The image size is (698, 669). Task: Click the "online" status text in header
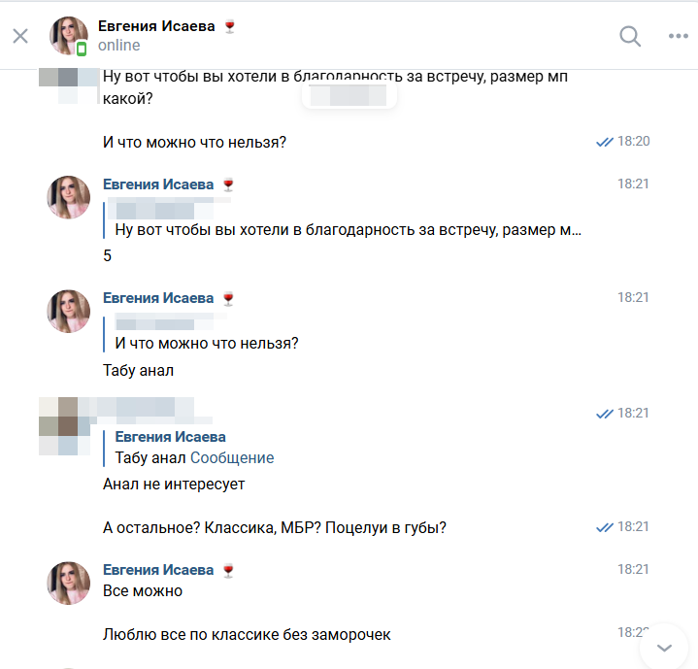click(118, 46)
